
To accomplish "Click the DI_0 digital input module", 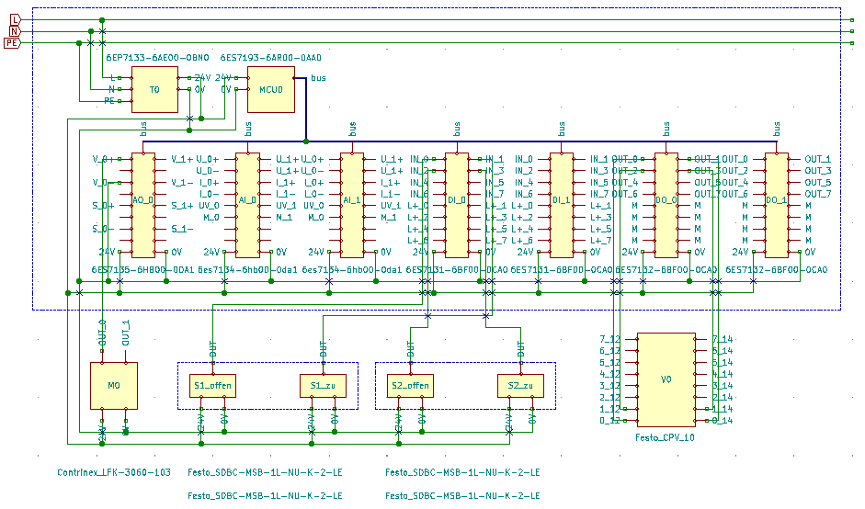I will 457,204.
